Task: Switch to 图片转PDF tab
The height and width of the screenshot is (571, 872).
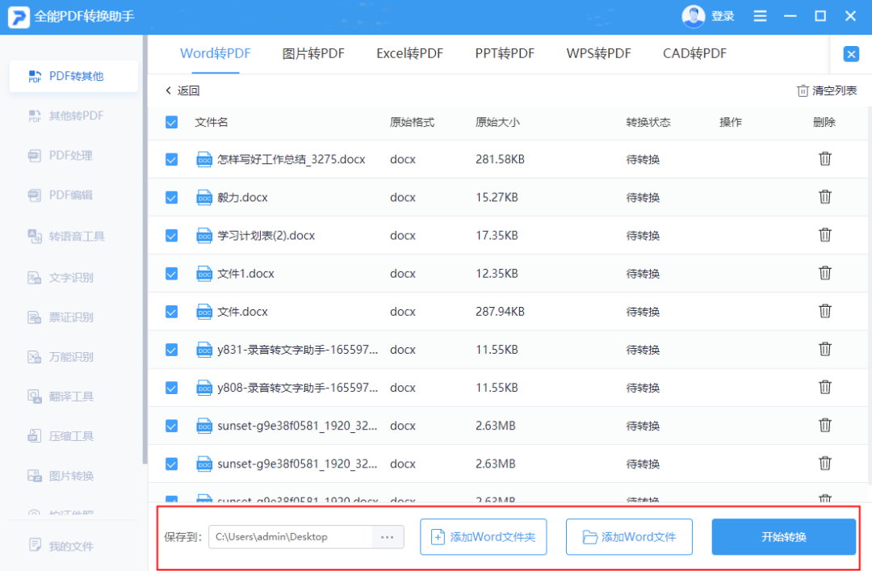Action: pyautogui.click(x=313, y=53)
